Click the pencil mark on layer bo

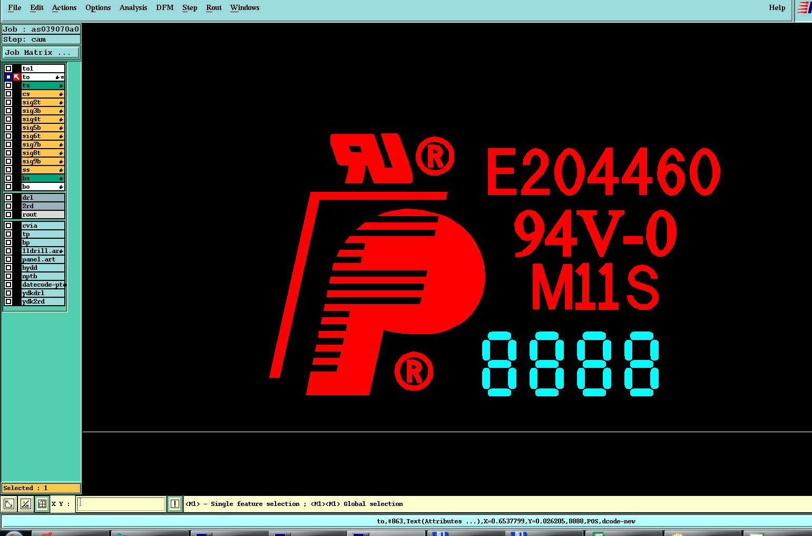61,187
